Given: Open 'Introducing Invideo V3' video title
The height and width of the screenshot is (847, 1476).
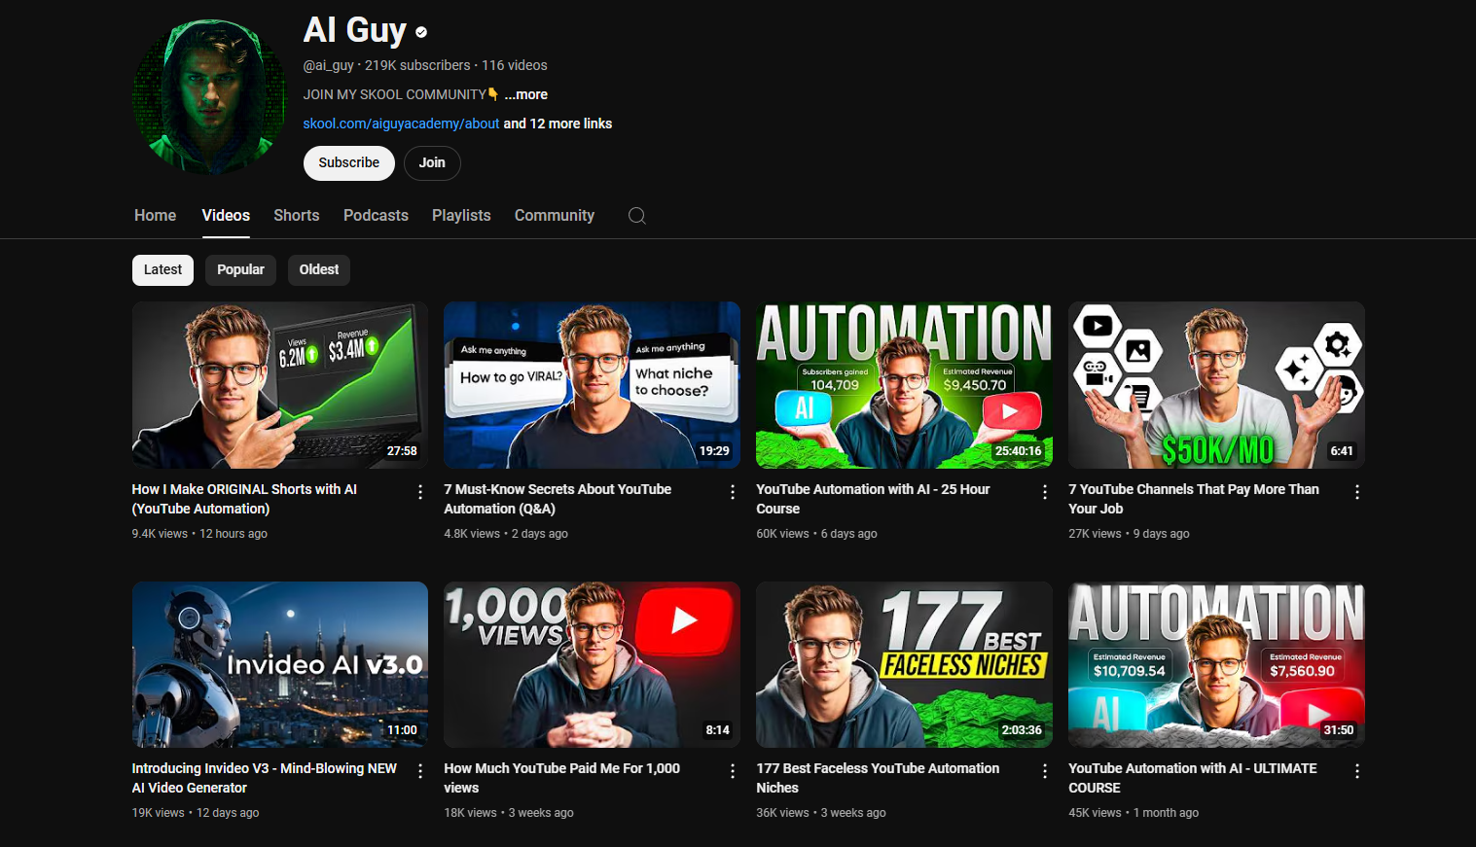Looking at the screenshot, I should (265, 778).
